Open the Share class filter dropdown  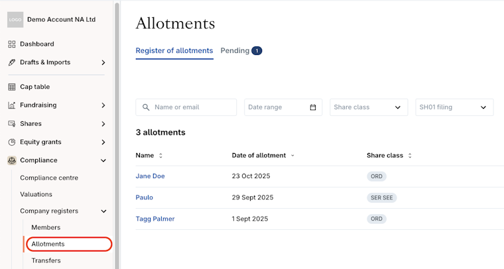click(369, 107)
